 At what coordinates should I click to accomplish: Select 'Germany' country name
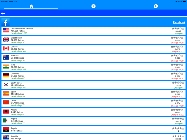tap(15, 74)
